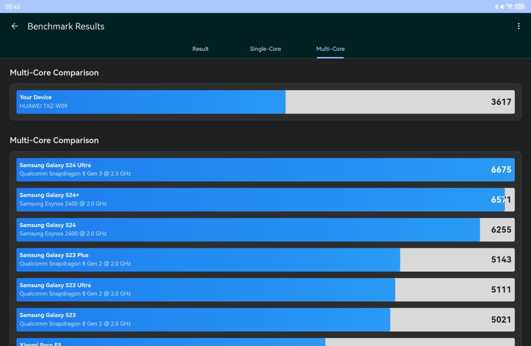Select the Samsung Galaxy S24+ row
Image resolution: width=531 pixels, height=346 pixels.
(x=265, y=200)
